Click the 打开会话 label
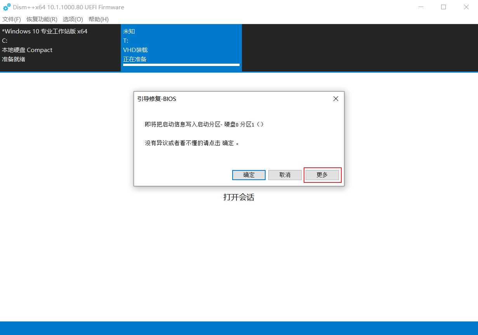This screenshot has height=335, width=478. (238, 197)
